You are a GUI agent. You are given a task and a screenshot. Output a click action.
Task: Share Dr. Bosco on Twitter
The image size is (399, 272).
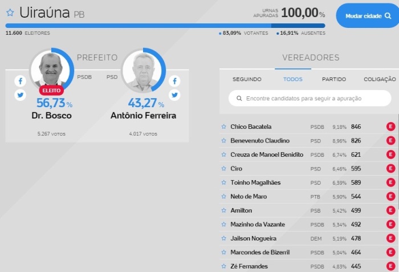[21, 95]
